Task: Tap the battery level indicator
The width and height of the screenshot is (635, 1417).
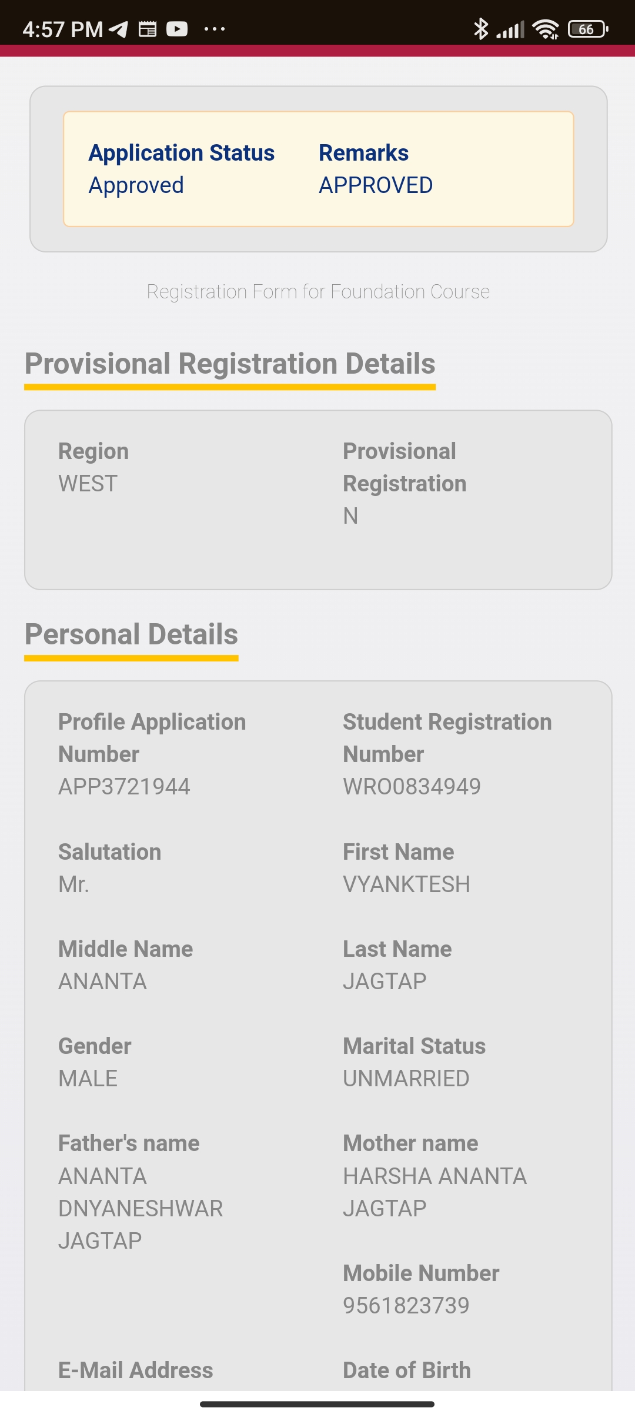Action: 587,29
